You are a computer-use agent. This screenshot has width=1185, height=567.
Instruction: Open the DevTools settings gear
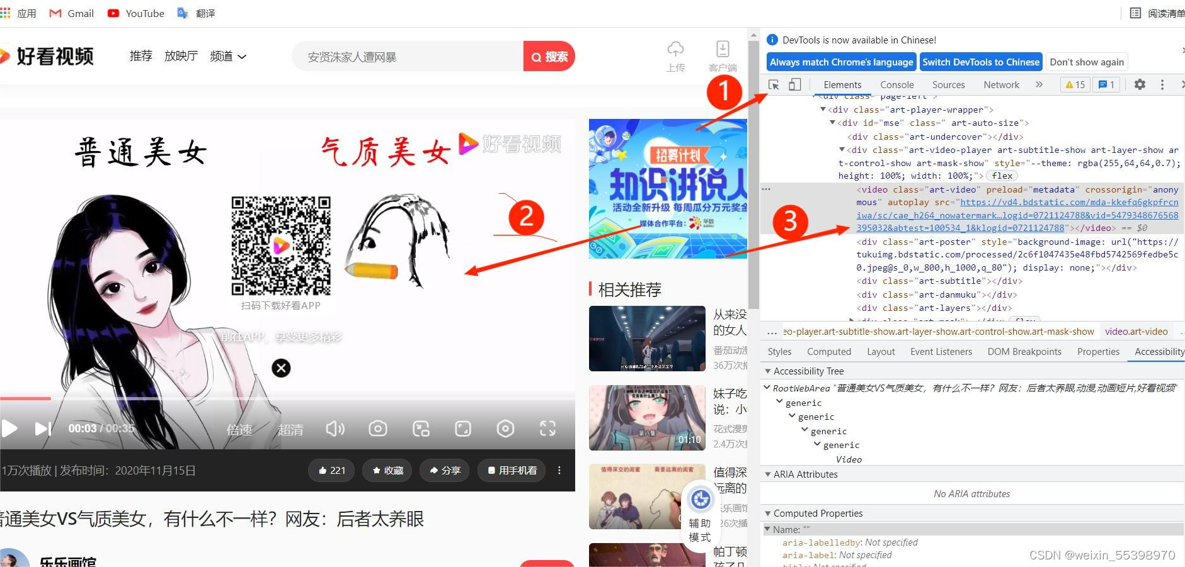click(x=1139, y=84)
